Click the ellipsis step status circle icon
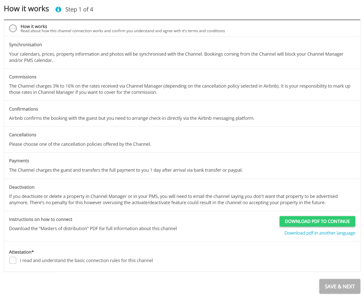Viewport: 364px width, 298px height. pyautogui.click(x=13, y=28)
